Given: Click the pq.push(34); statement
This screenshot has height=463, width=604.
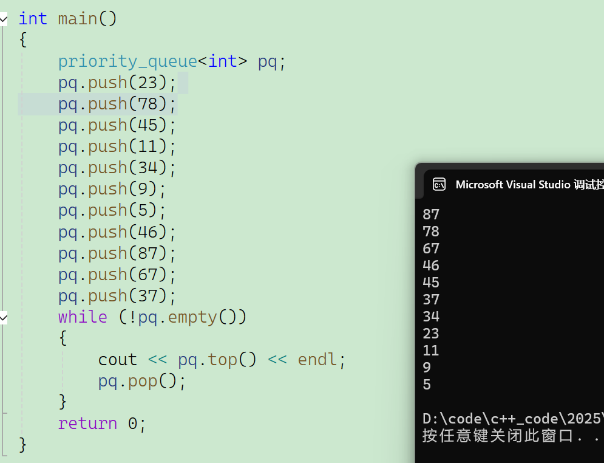Looking at the screenshot, I should (117, 168).
